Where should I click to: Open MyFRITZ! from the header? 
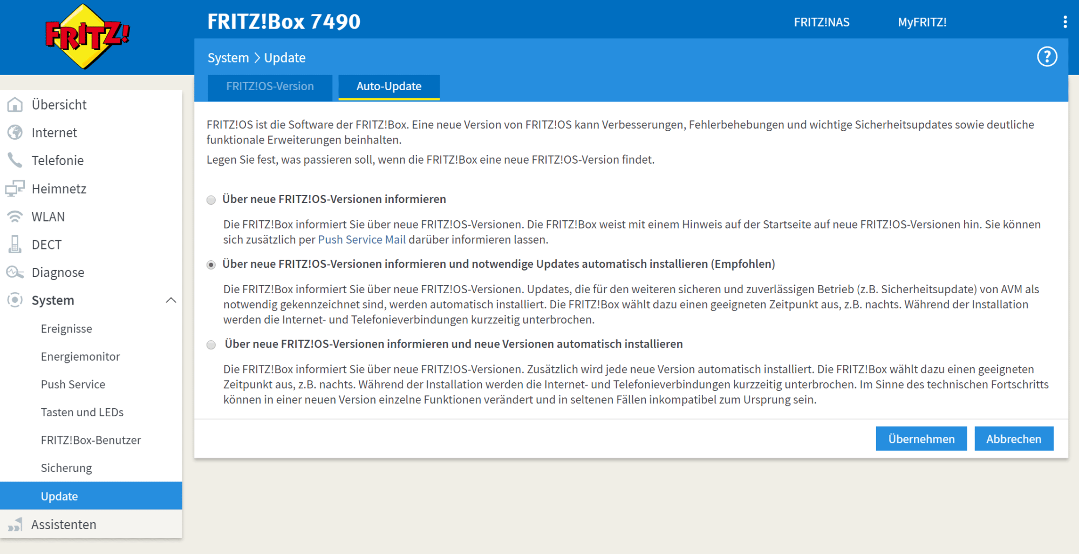click(922, 22)
